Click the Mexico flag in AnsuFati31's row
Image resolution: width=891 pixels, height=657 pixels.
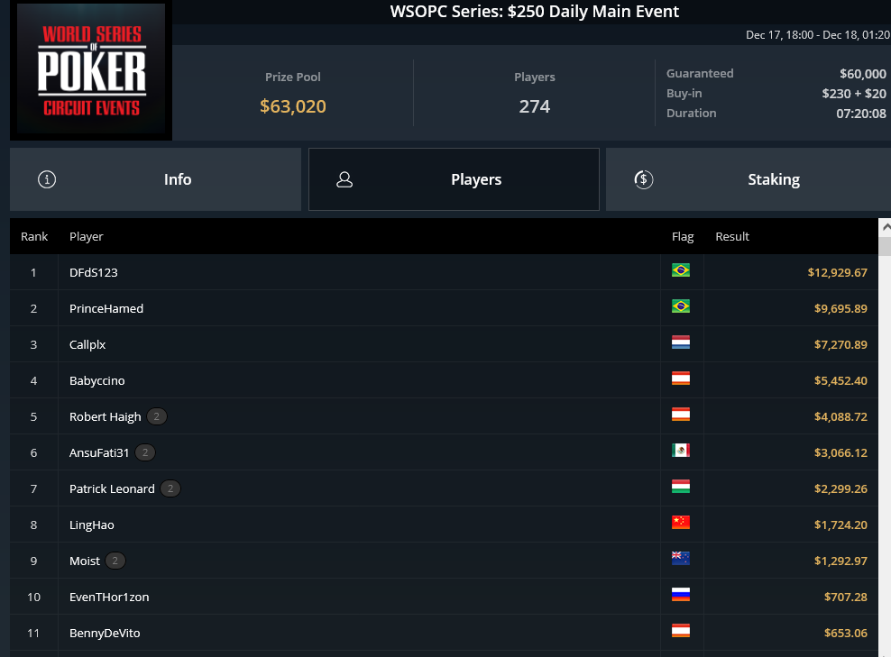680,451
